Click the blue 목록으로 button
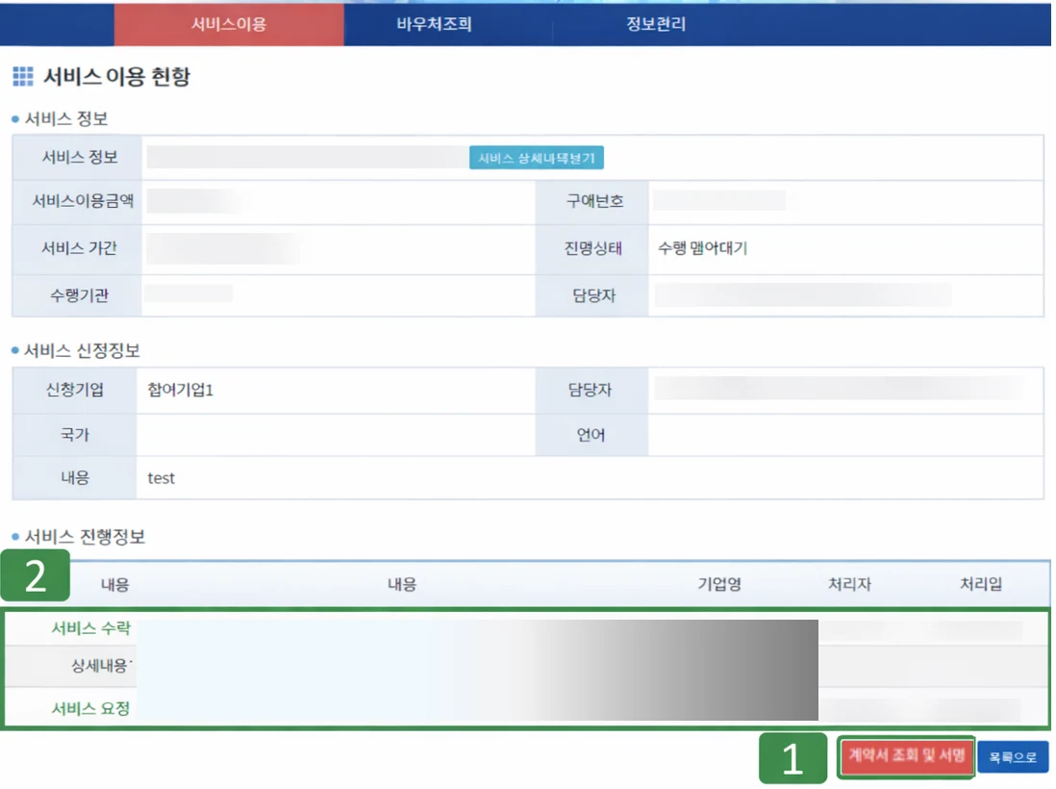The width and height of the screenshot is (1056, 789). coord(1013,757)
